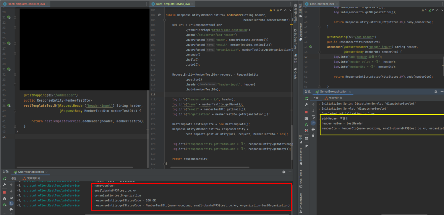The width and height of the screenshot is (444, 215).
Task: Open gear options of ServerBoxApplication run panel
Action: [436, 92]
